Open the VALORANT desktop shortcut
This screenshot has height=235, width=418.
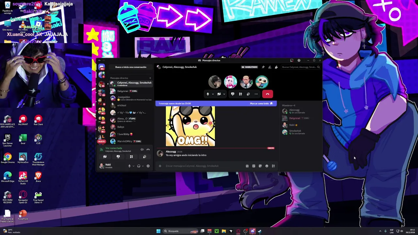tap(23, 120)
